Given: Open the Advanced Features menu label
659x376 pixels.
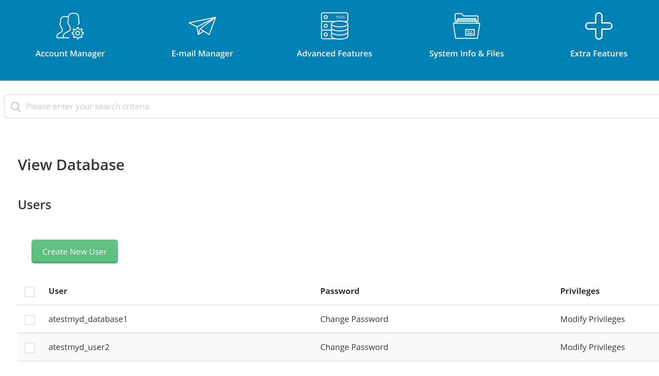Looking at the screenshot, I should (x=334, y=54).
